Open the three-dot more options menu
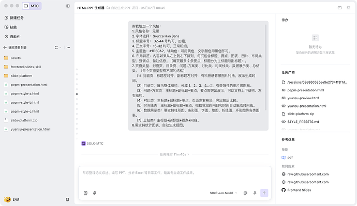357x206 pixels. 68,47
